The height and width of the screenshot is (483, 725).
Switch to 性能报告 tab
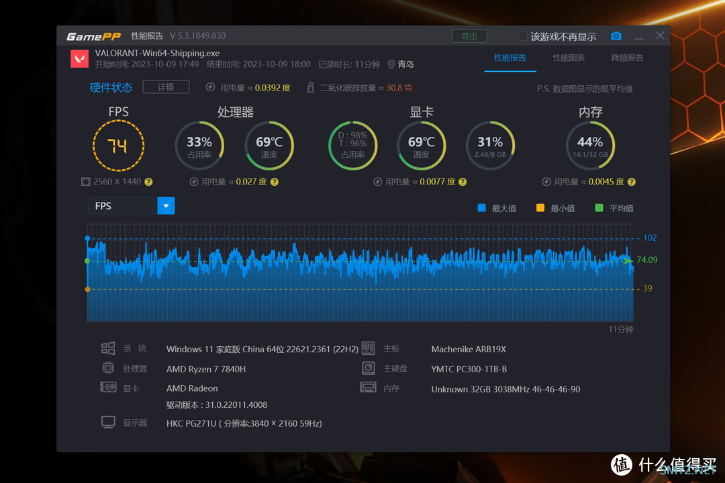(x=510, y=58)
